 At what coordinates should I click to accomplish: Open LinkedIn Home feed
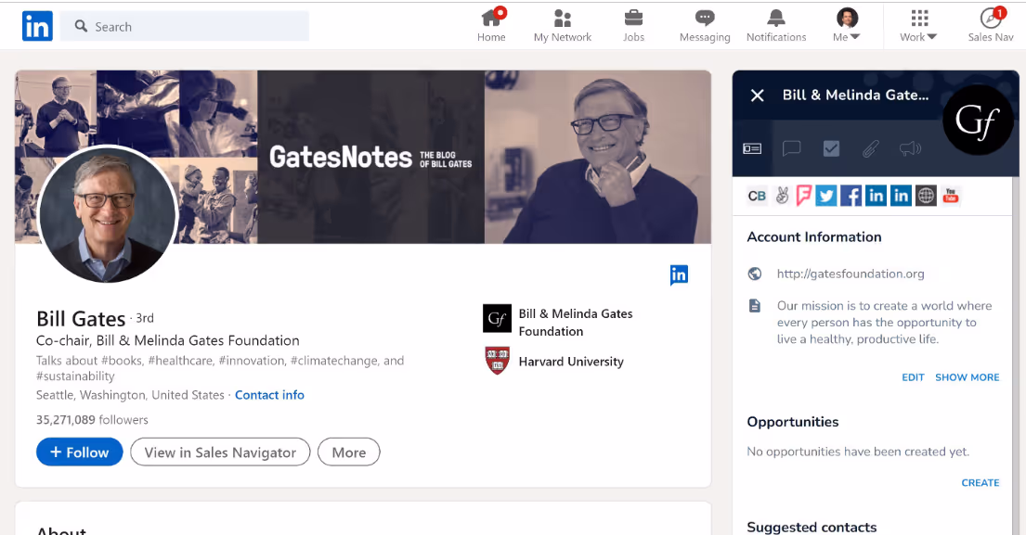(x=491, y=23)
